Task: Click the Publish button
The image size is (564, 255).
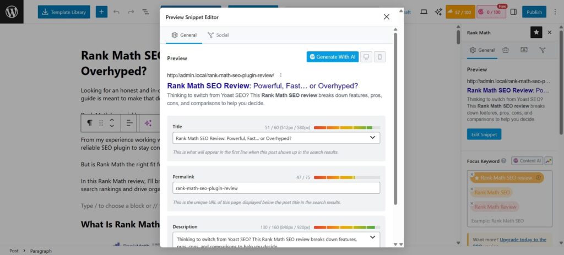Action: tap(534, 12)
